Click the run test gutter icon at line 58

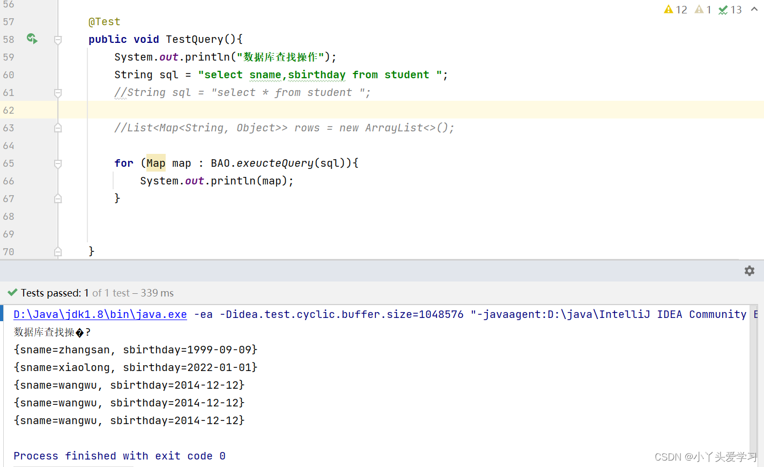coord(32,39)
